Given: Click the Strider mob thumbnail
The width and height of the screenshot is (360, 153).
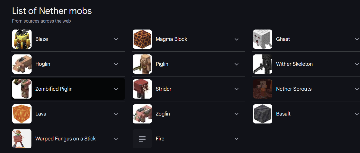Looking at the screenshot, I should click(142, 89).
